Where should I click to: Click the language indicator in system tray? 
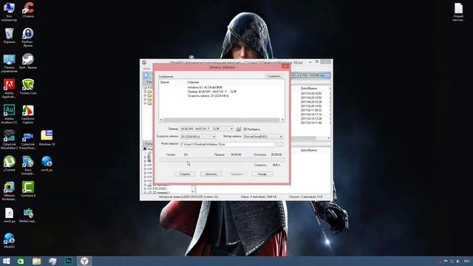tap(466, 261)
